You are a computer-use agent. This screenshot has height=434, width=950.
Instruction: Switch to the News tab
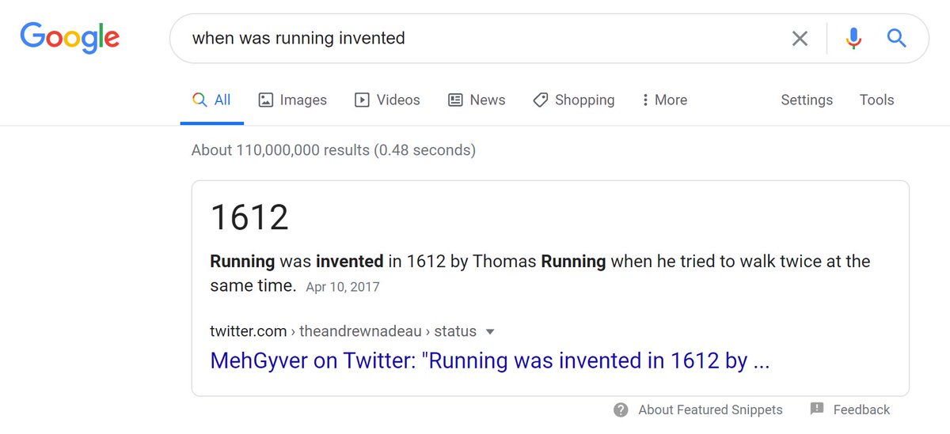click(x=477, y=100)
